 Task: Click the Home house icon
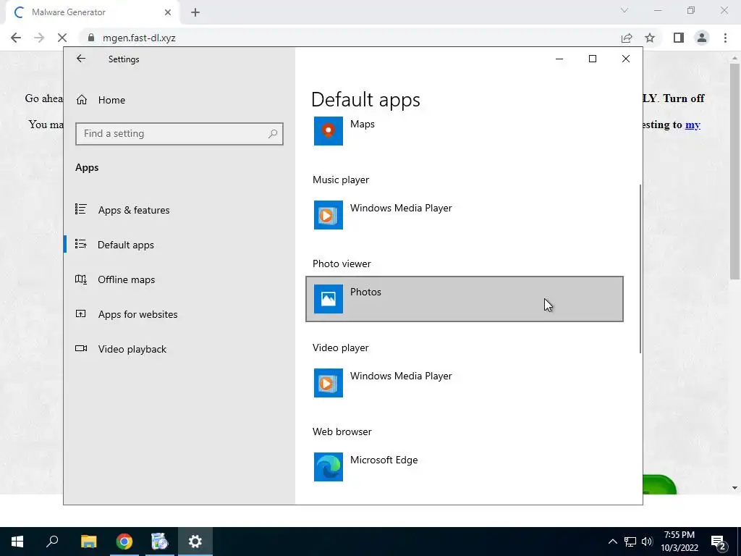pyautogui.click(x=82, y=100)
